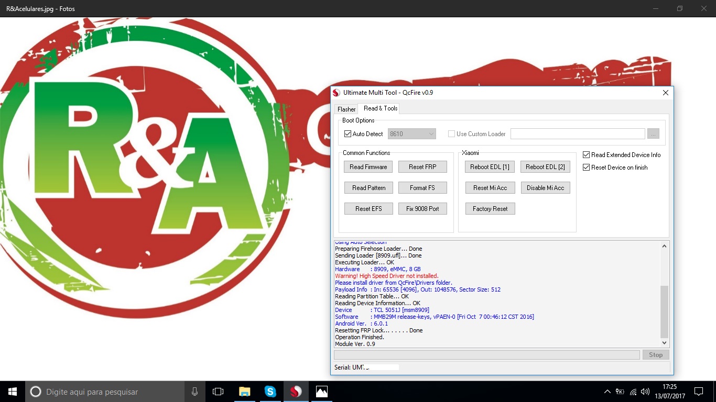Image resolution: width=716 pixels, height=402 pixels.
Task: Click the QcFire taskbar icon
Action: pyautogui.click(x=296, y=392)
